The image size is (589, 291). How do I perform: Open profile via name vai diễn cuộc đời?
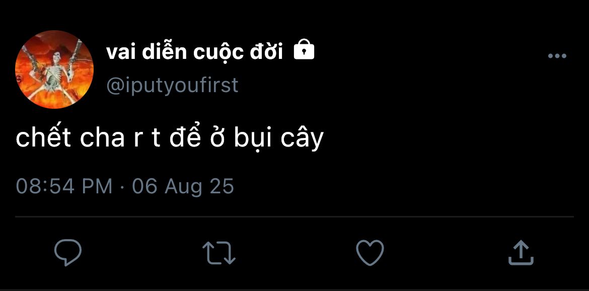click(195, 52)
